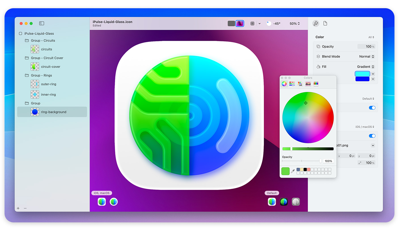The height and width of the screenshot is (232, 399).
Task: Select the pale yellow saved swatch
Action: (302, 169)
